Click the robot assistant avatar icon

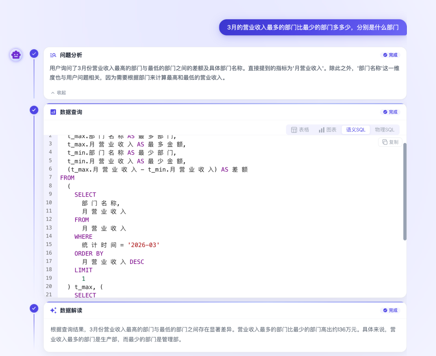click(x=16, y=55)
